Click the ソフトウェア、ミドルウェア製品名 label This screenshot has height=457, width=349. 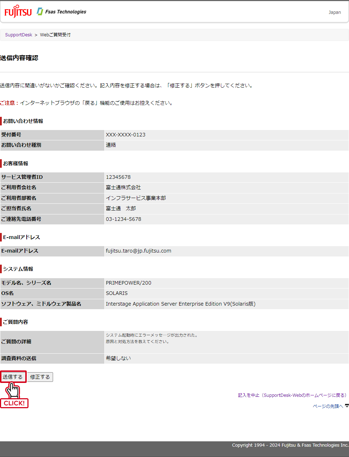coord(41,304)
